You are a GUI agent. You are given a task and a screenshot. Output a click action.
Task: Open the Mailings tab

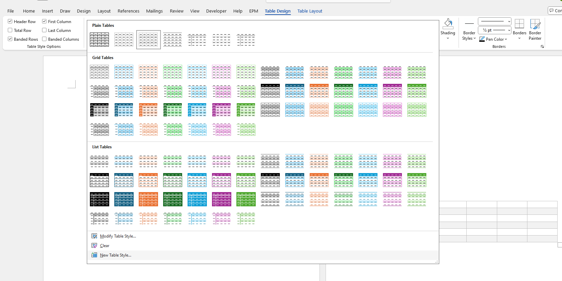[x=154, y=11]
